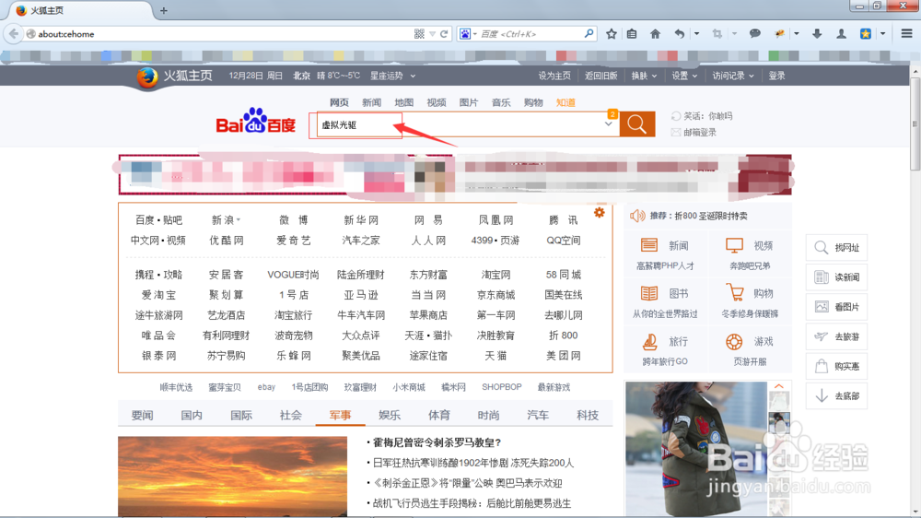Open headline 霍梅尼曾密令刺杀罗马教皇?
Image resolution: width=921 pixels, height=518 pixels.
pos(437,442)
